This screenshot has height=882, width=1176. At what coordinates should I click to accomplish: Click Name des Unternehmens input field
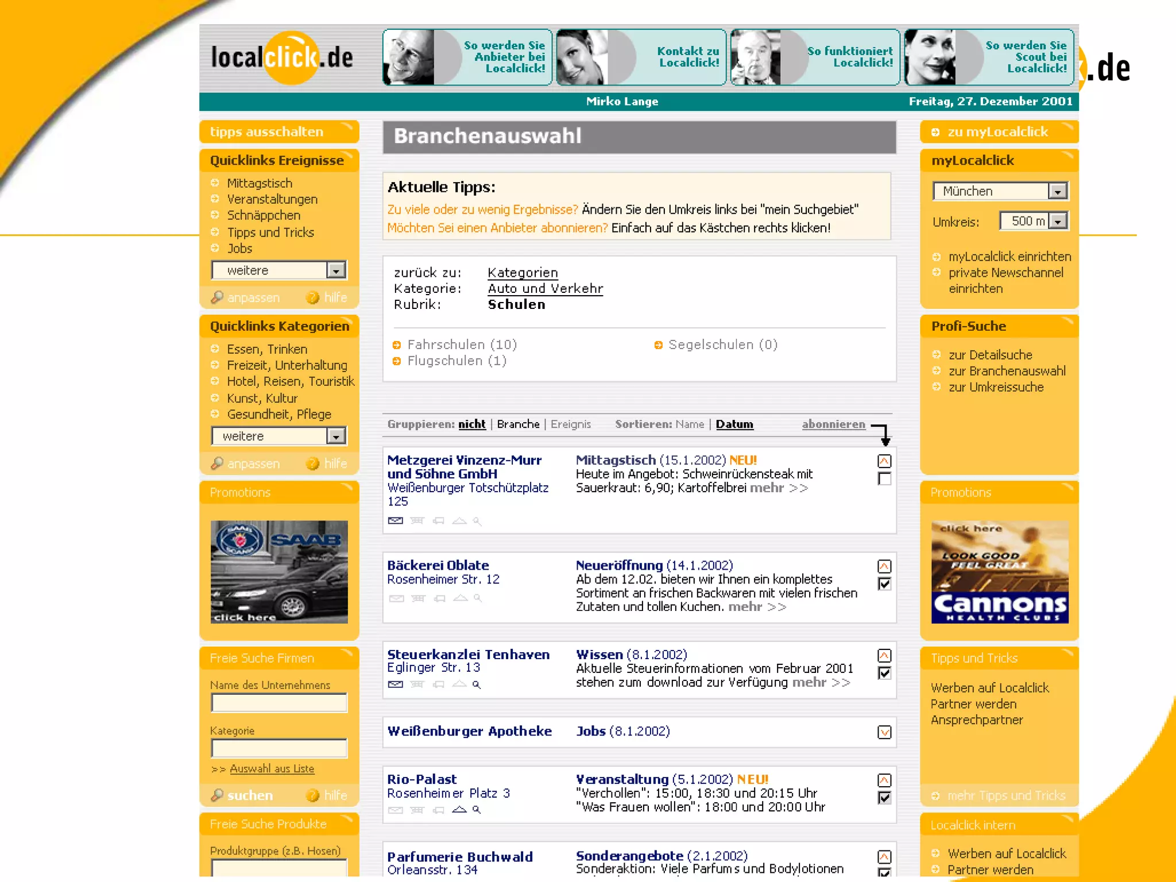pos(279,702)
